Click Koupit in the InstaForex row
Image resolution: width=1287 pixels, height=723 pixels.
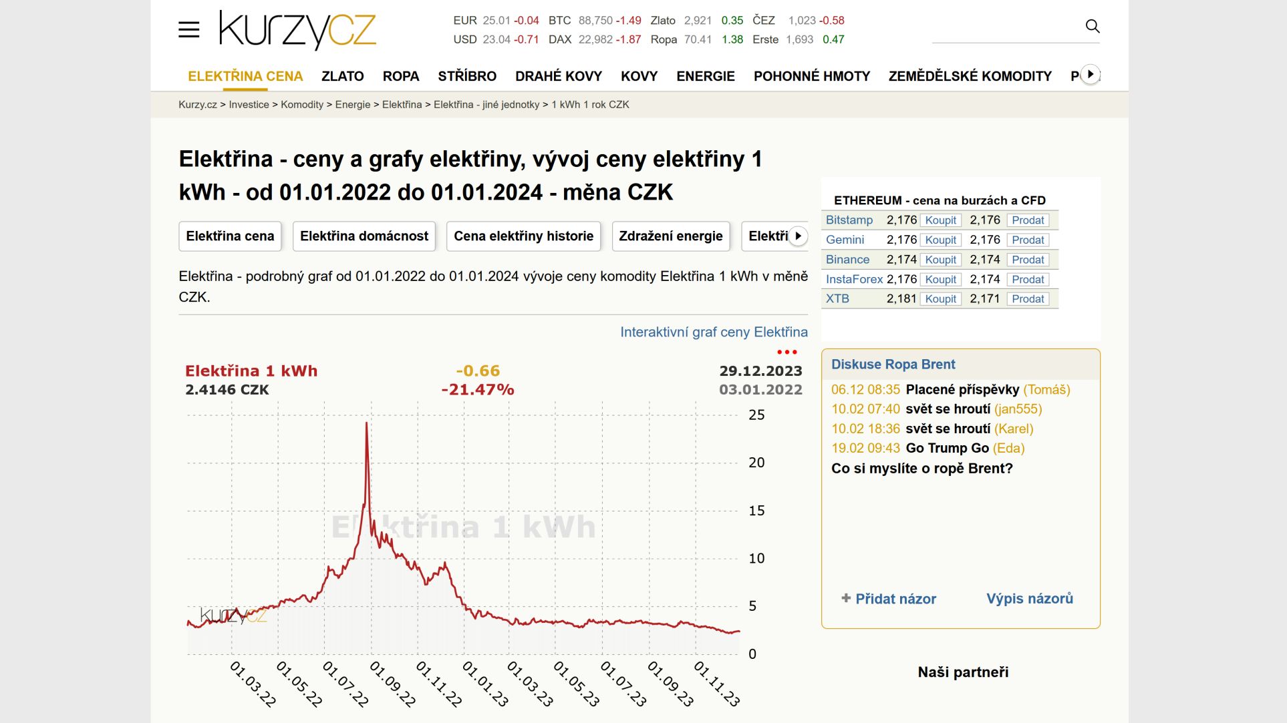coord(941,279)
